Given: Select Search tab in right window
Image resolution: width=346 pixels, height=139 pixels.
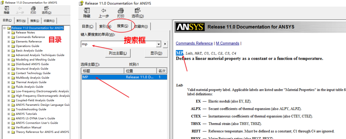Looking at the screenshot, I should [122, 26].
